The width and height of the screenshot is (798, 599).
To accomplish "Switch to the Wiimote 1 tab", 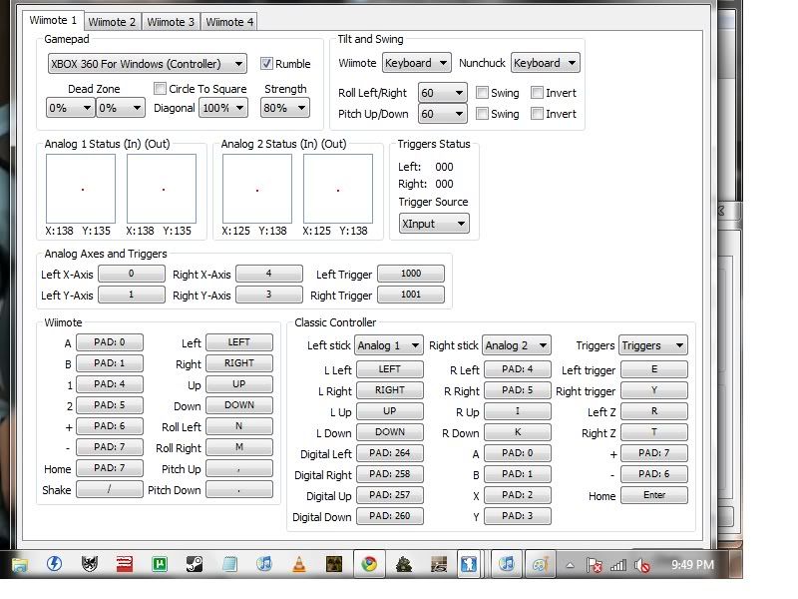I will click(x=53, y=20).
